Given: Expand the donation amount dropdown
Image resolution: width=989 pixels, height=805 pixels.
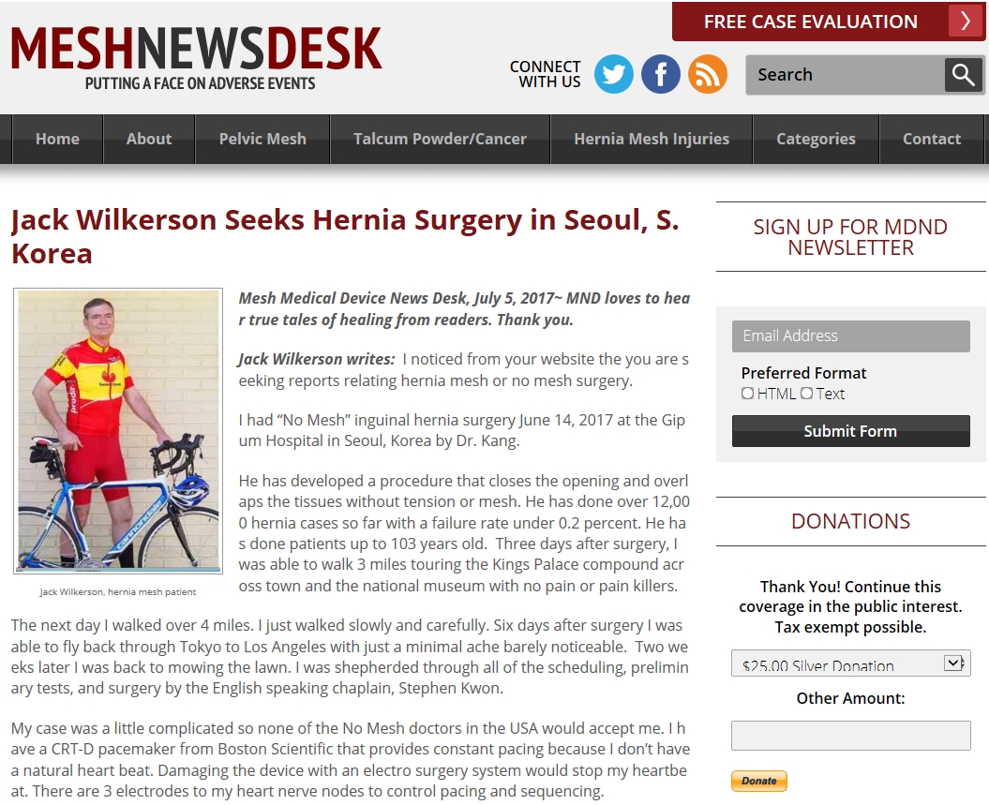Looking at the screenshot, I should 850,663.
